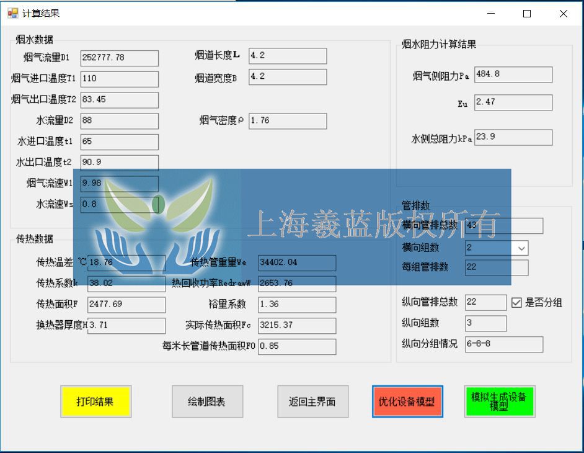Select the 换热器厚度H field
This screenshot has height=453, width=584.
[x=126, y=326]
